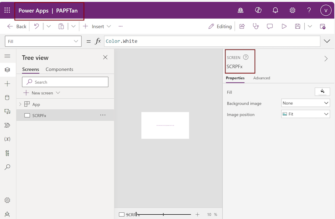The width and height of the screenshot is (335, 219).
Task: Open the Data cylinder icon
Action: (x=7, y=98)
